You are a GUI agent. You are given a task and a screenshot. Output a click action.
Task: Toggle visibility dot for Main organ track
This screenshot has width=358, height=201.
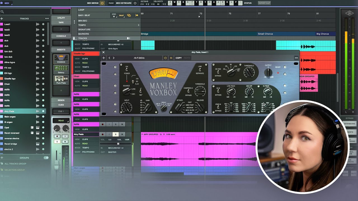[43, 117]
